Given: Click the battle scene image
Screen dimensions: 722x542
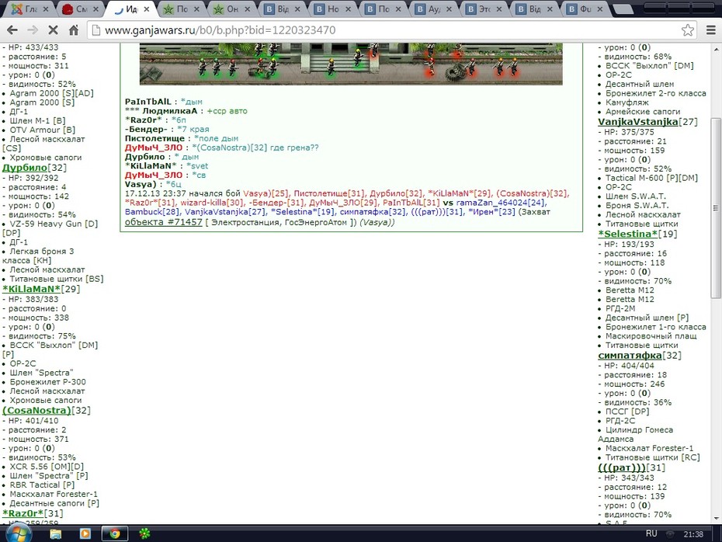Looking at the screenshot, I should coord(351,64).
